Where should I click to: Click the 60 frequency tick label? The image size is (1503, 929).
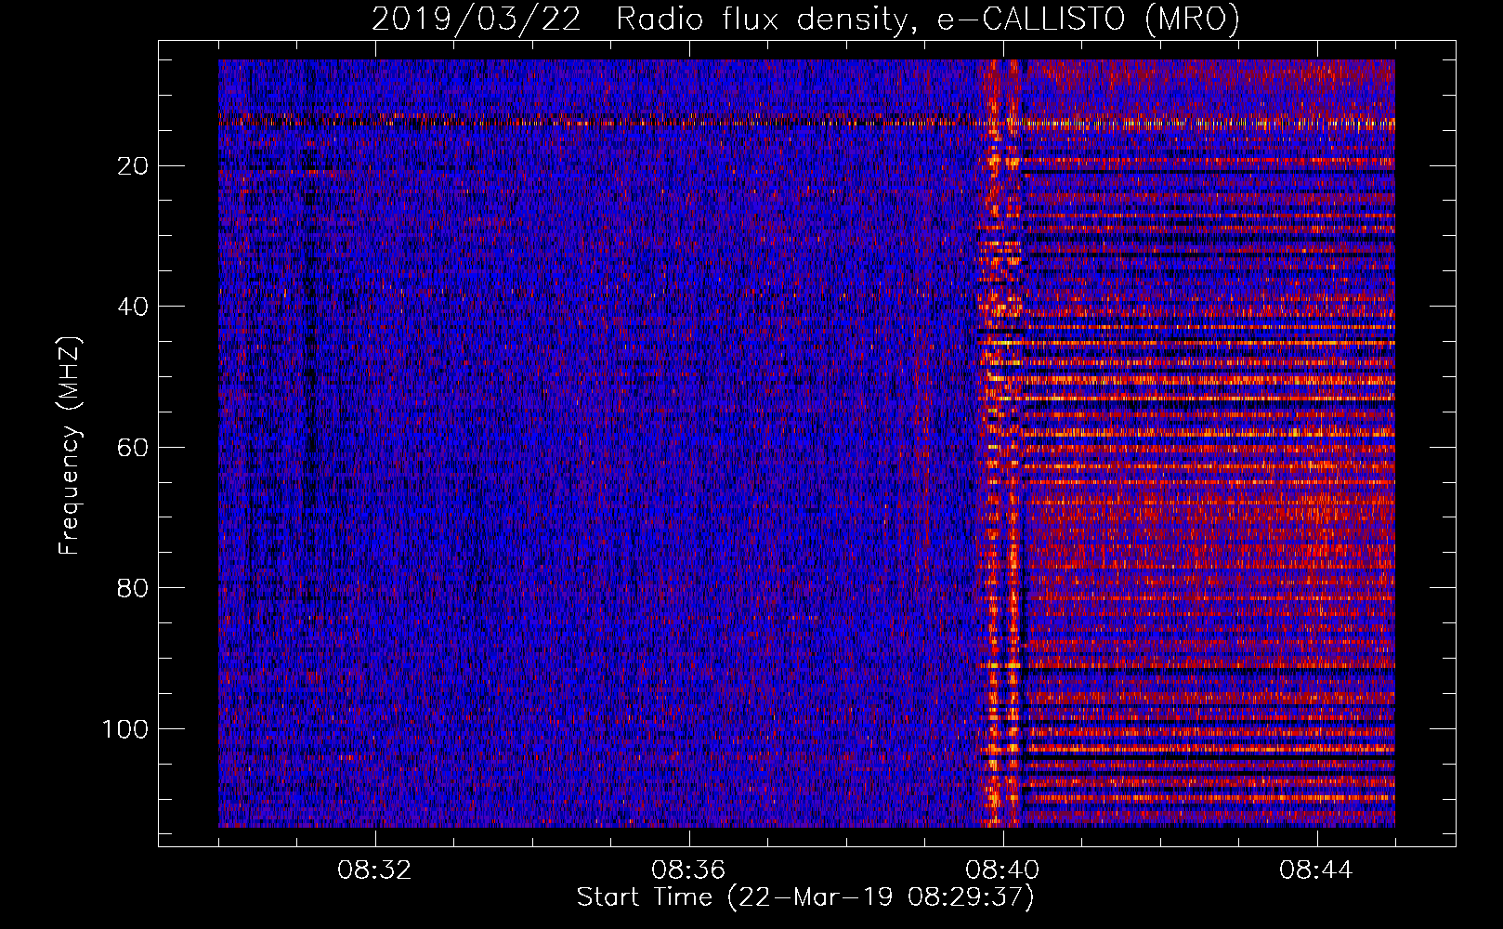pyautogui.click(x=134, y=448)
